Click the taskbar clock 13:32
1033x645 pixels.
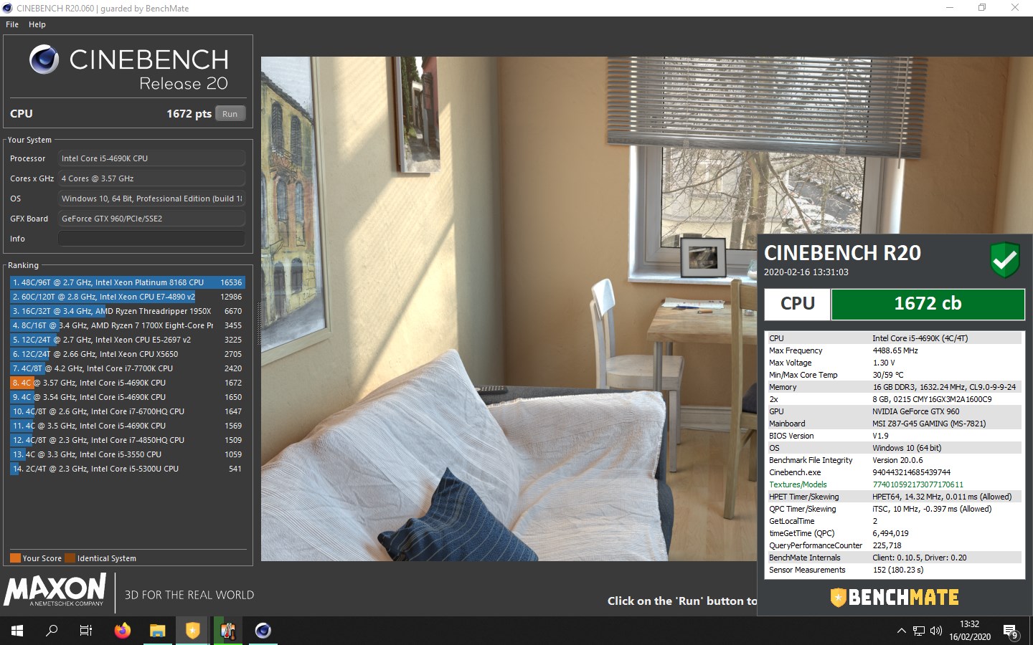coord(969,624)
